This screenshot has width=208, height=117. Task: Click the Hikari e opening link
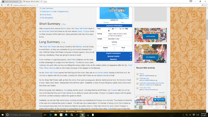[x=114, y=45]
